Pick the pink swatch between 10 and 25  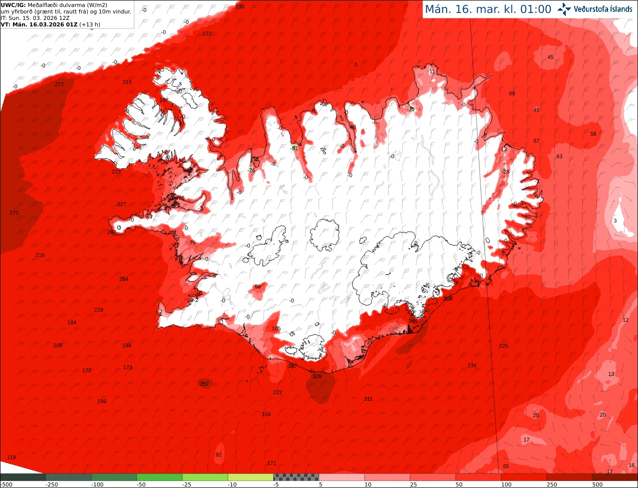(x=387, y=477)
